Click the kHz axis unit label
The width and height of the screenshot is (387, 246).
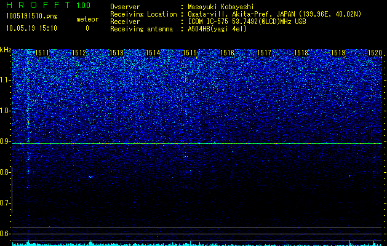click(6, 50)
